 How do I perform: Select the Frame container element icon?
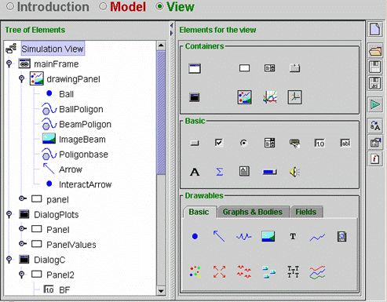(195, 68)
